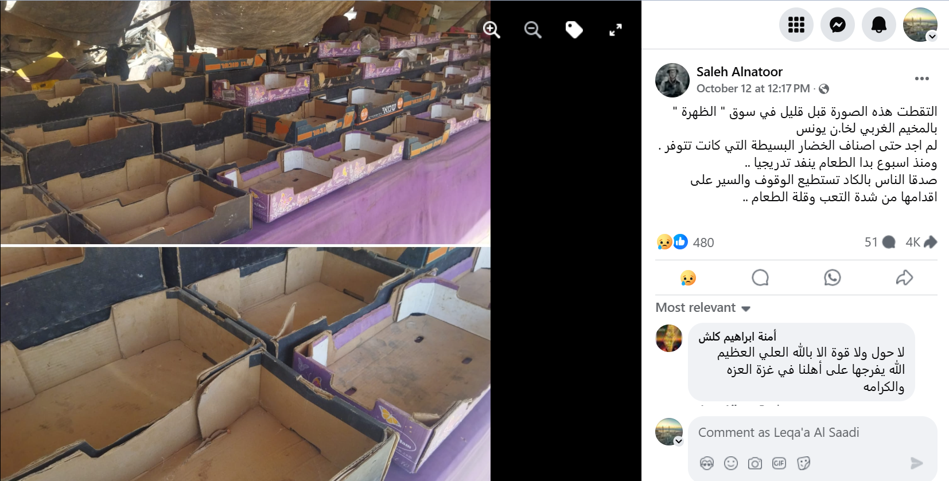Expand the Most relevant comment sort
Viewport: 949px width, 481px height.
tap(703, 308)
